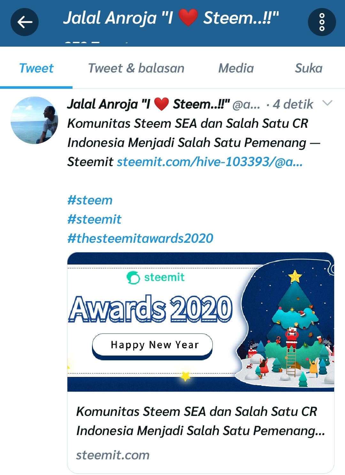Tap the profile title in header

pos(171,18)
